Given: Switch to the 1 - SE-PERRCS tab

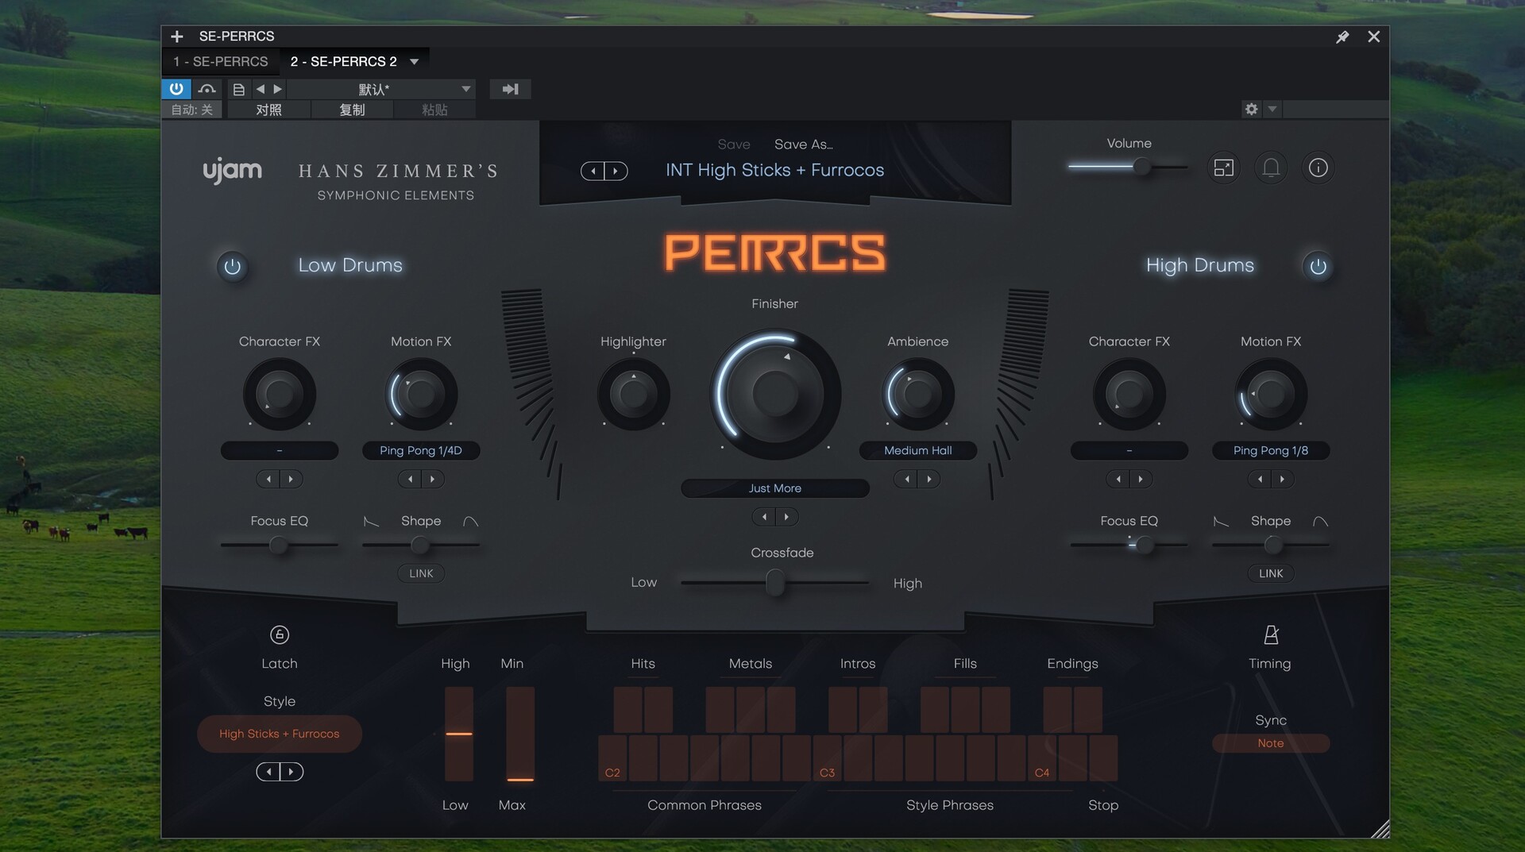Looking at the screenshot, I should [221, 61].
